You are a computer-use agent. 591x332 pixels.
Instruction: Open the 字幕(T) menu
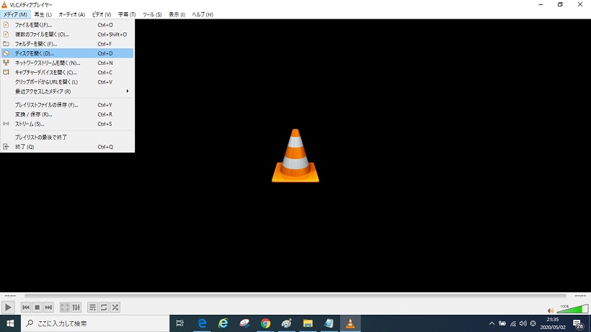click(x=127, y=14)
